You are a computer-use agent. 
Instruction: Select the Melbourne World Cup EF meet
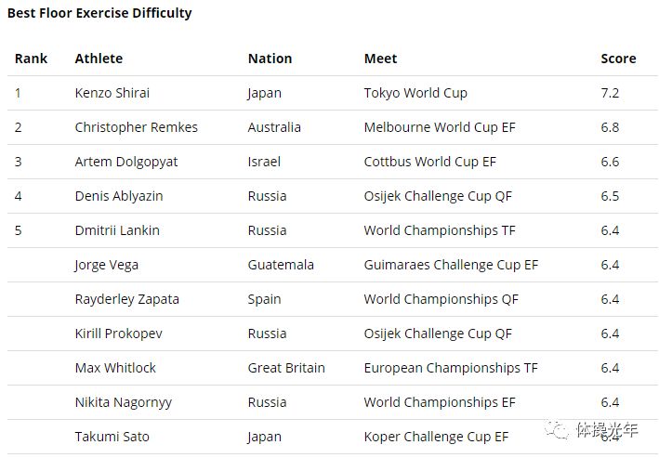[x=440, y=127]
